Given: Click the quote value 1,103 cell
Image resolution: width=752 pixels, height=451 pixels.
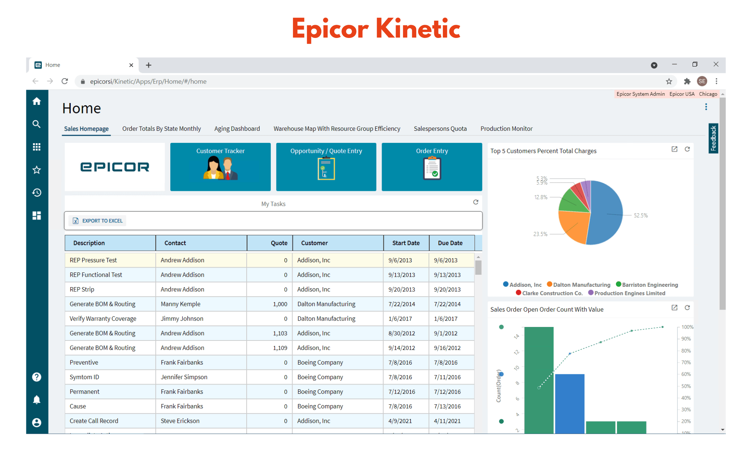Looking at the screenshot, I should (270, 333).
